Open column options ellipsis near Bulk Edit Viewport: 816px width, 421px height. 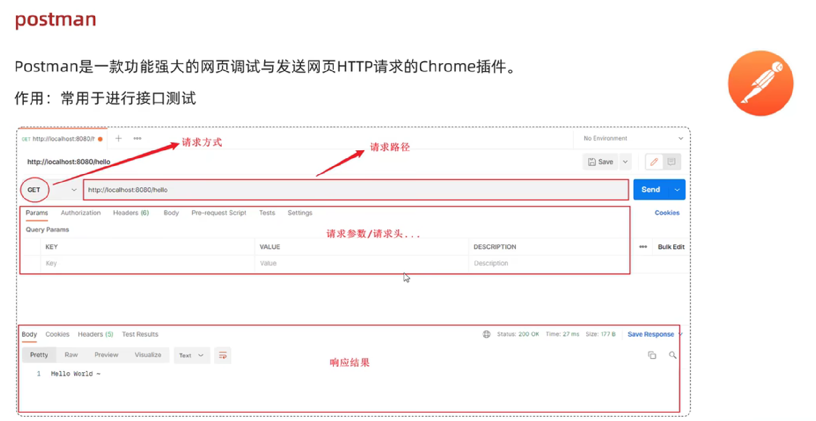[x=643, y=247]
